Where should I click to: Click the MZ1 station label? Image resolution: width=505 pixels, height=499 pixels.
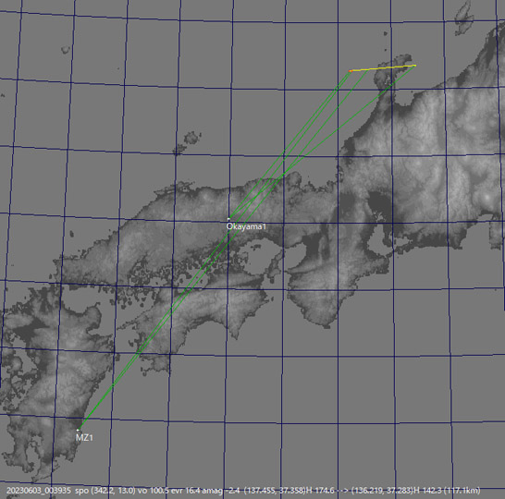click(84, 438)
